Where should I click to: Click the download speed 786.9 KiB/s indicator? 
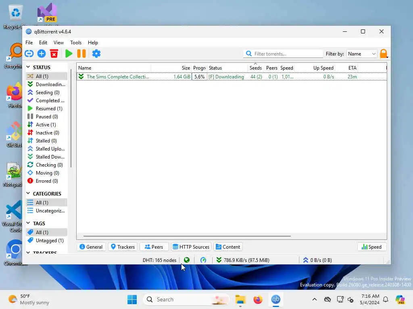click(x=242, y=260)
